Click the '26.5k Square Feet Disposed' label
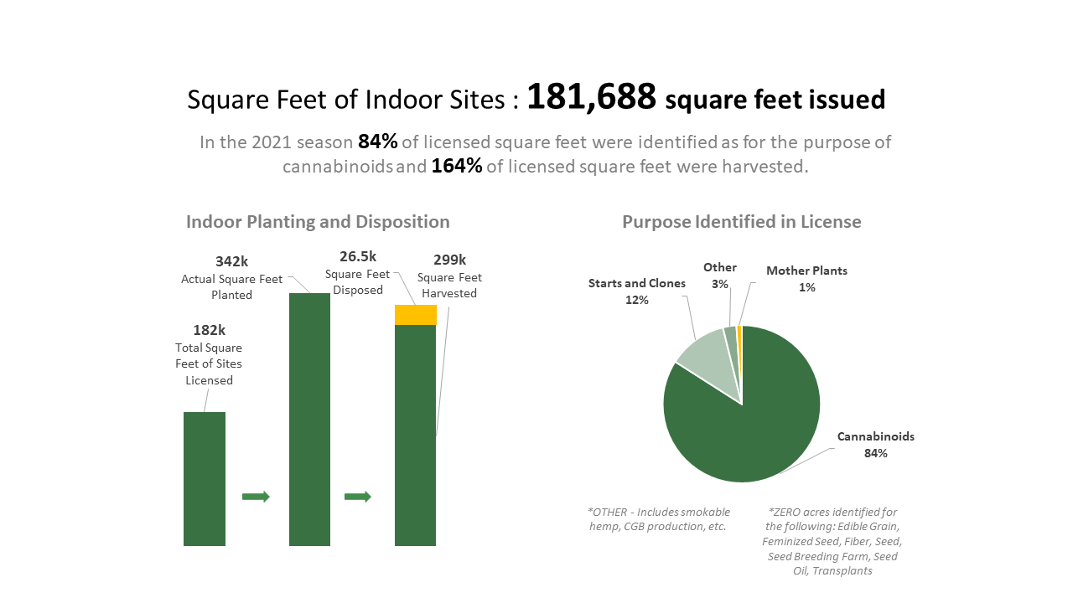The width and height of the screenshot is (1073, 603). coord(358,273)
